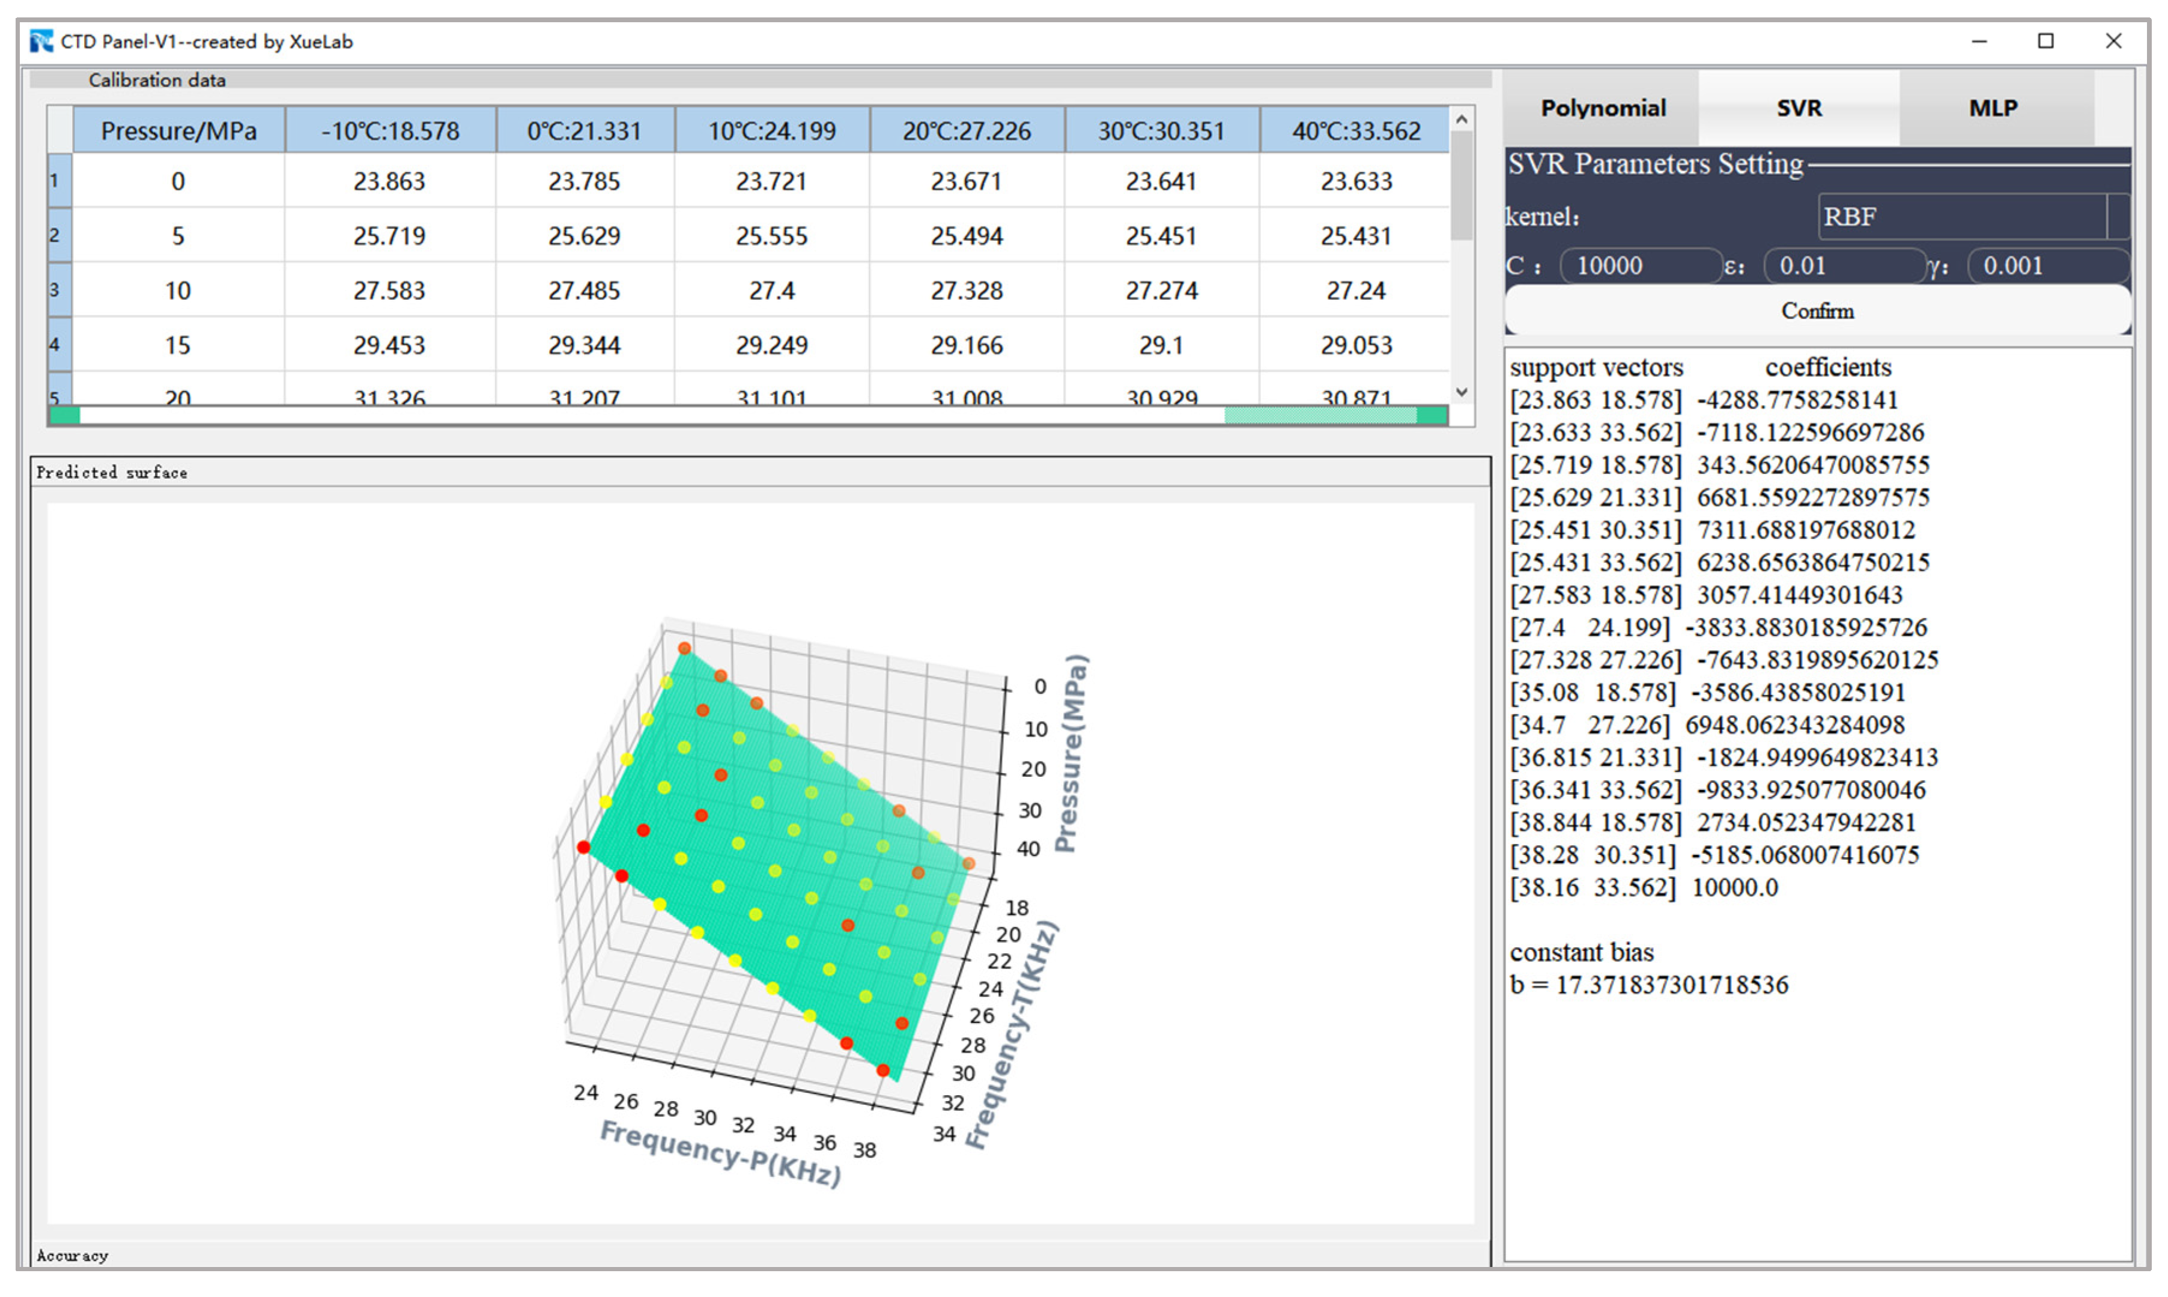Image resolution: width=2168 pixels, height=1297 pixels.
Task: Click the table scroll-down arrow
Action: tap(1461, 392)
